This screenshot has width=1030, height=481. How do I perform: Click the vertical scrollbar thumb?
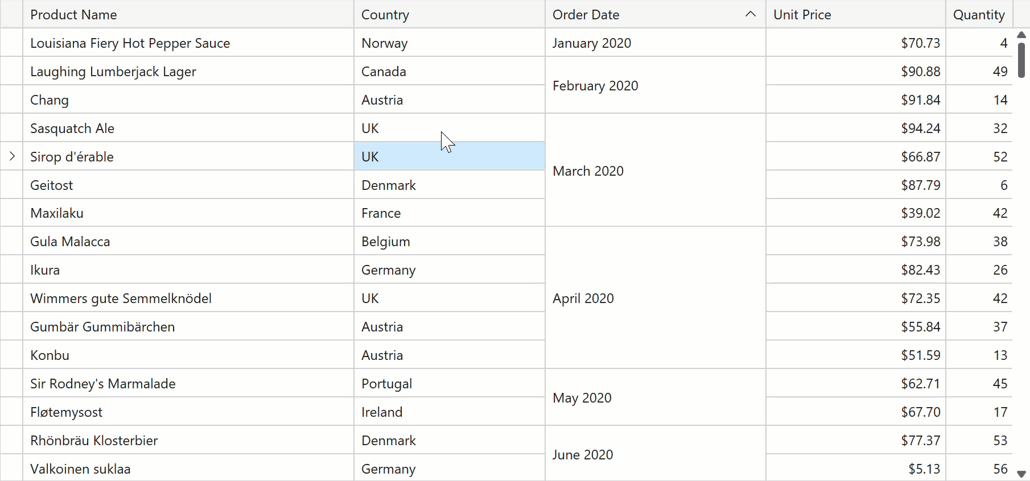click(1021, 60)
